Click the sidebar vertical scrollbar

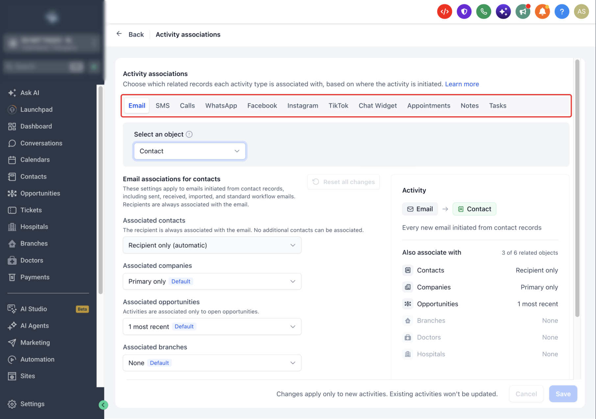point(101,190)
